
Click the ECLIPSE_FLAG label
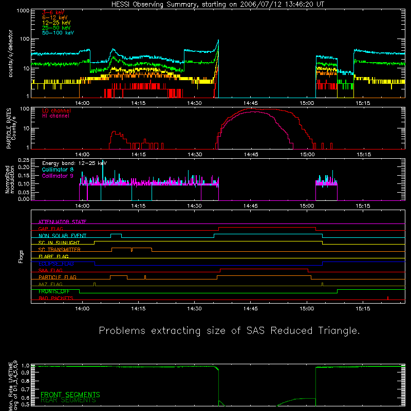click(x=56, y=264)
